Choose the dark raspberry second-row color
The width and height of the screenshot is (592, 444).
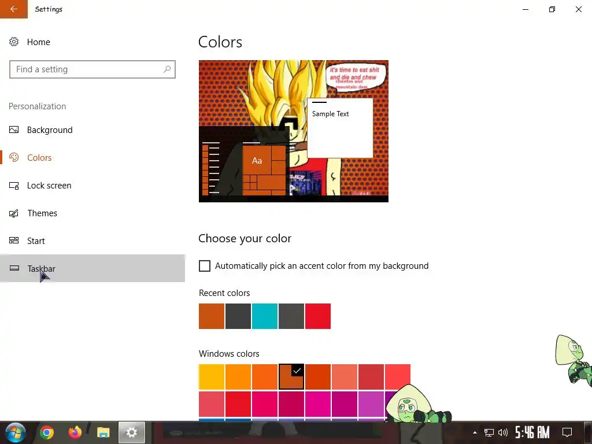291,404
